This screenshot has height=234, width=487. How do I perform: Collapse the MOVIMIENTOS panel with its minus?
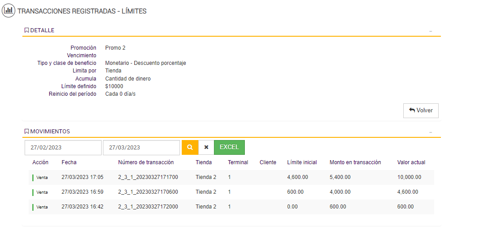[431, 132]
